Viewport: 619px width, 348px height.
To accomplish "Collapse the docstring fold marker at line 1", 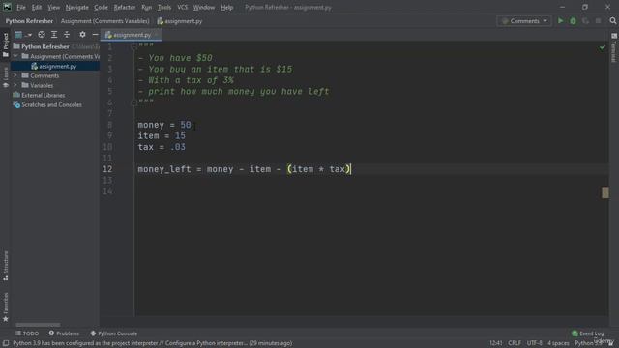I will coord(133,47).
